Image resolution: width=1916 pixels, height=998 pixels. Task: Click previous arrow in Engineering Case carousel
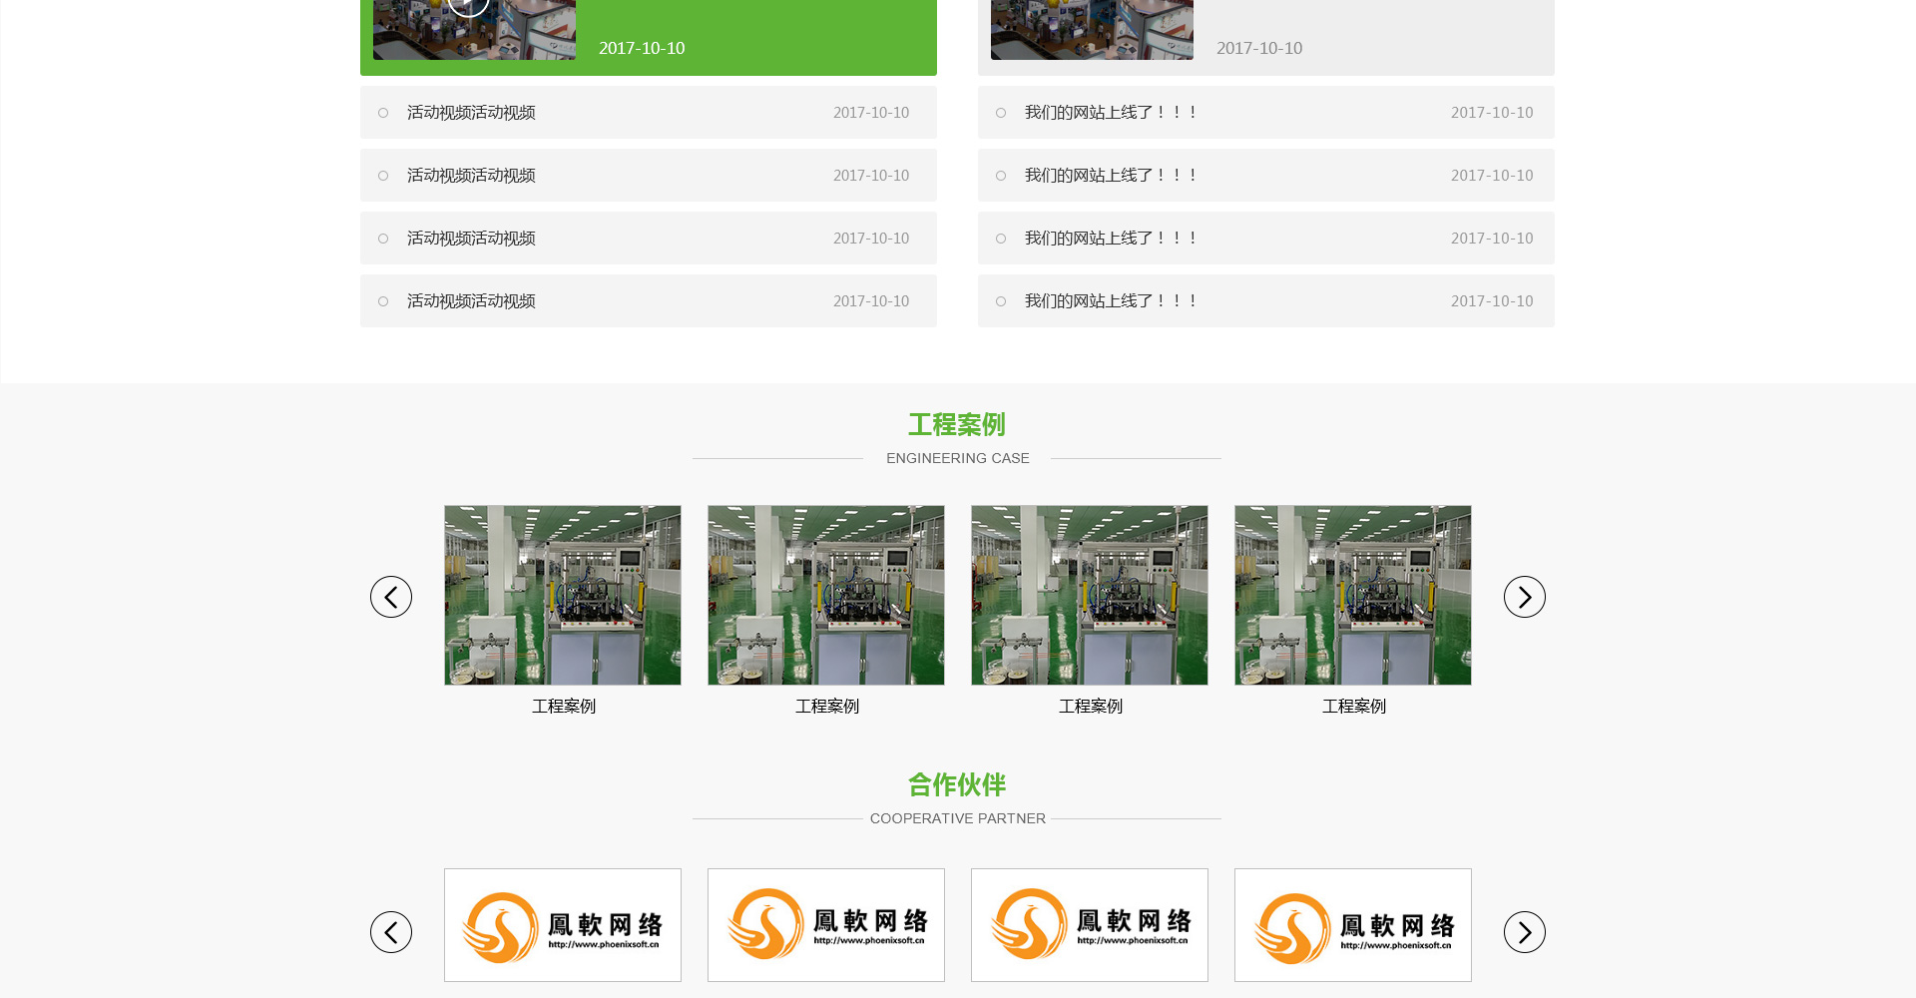click(x=391, y=597)
